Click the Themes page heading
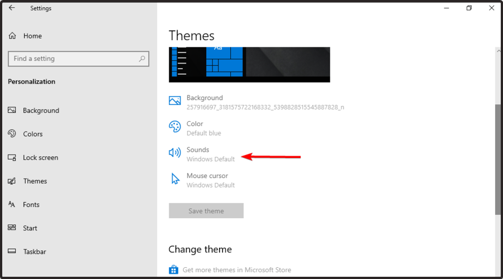Screen dimensions: 503x279 click(x=192, y=36)
